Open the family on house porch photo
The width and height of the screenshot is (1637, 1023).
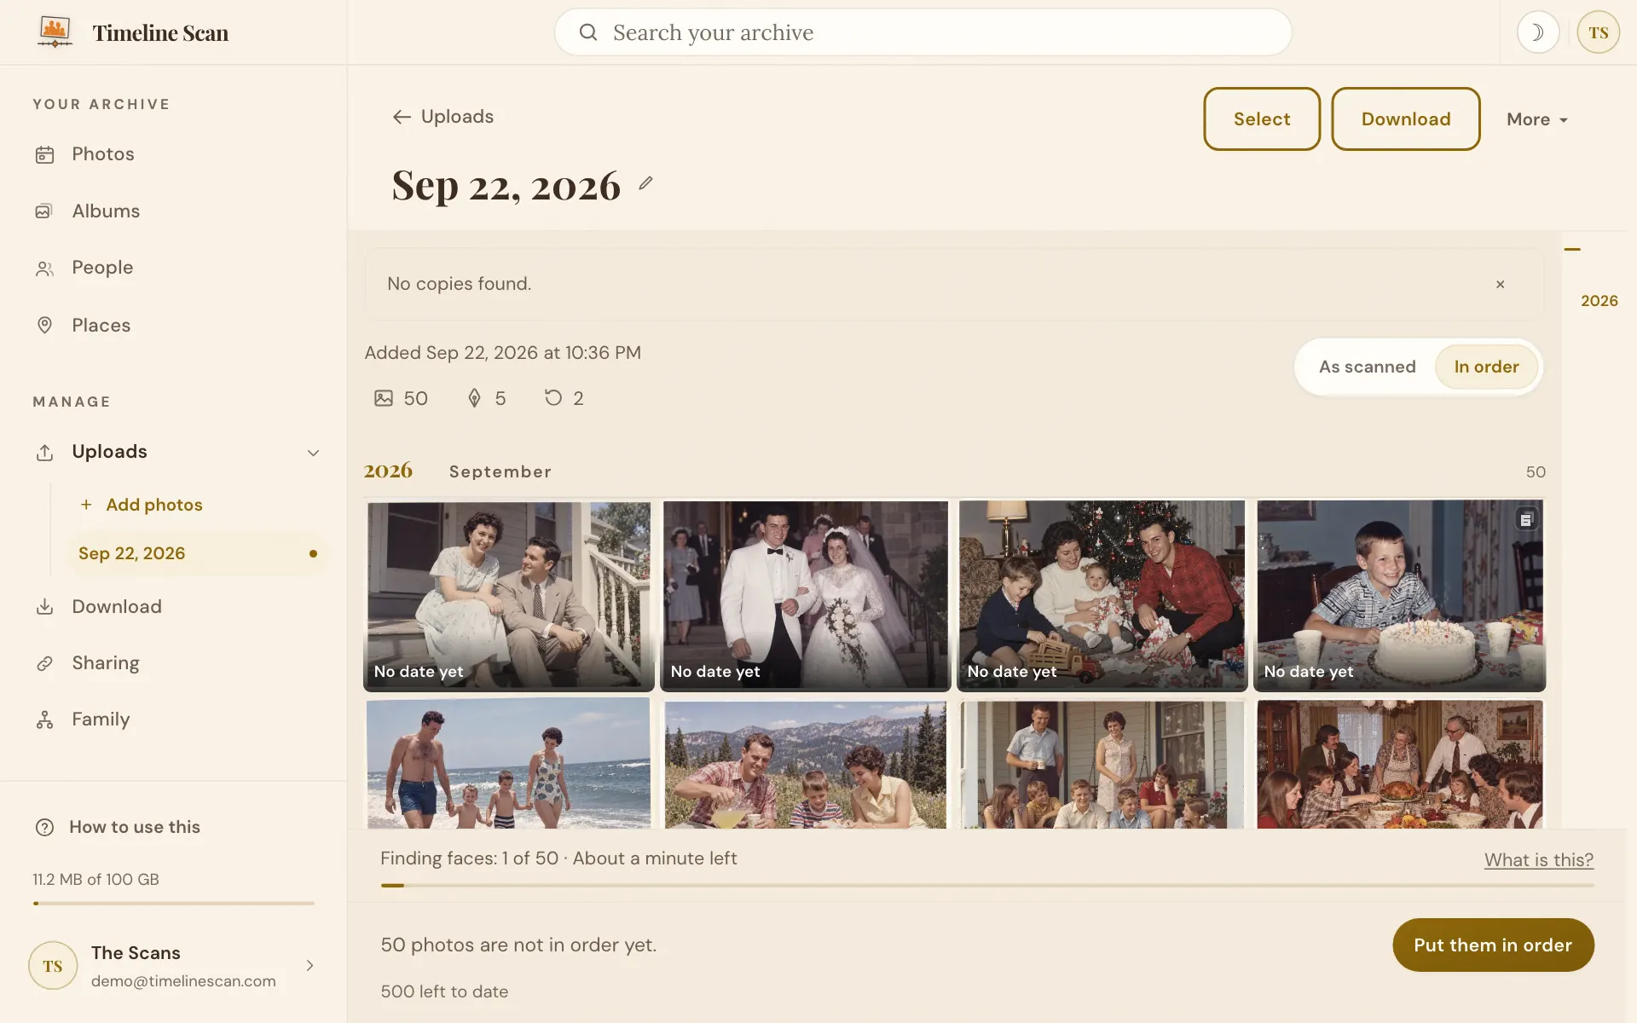click(x=1102, y=763)
